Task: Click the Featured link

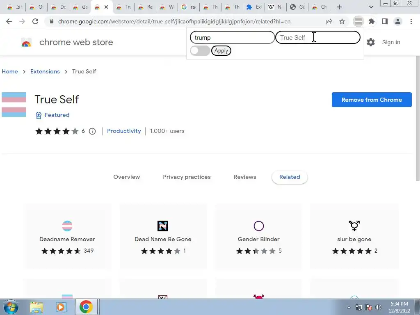Action: [x=57, y=115]
